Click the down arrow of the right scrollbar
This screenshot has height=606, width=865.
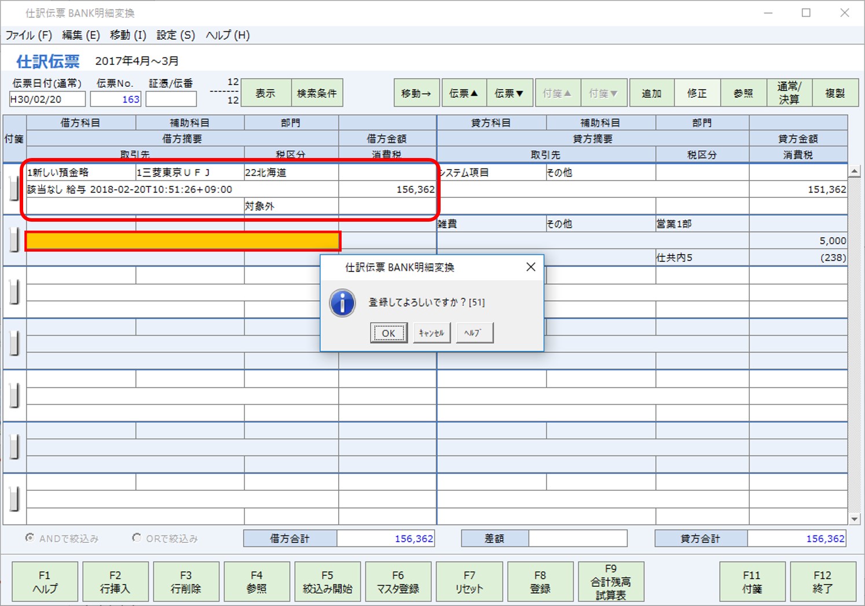(x=856, y=519)
